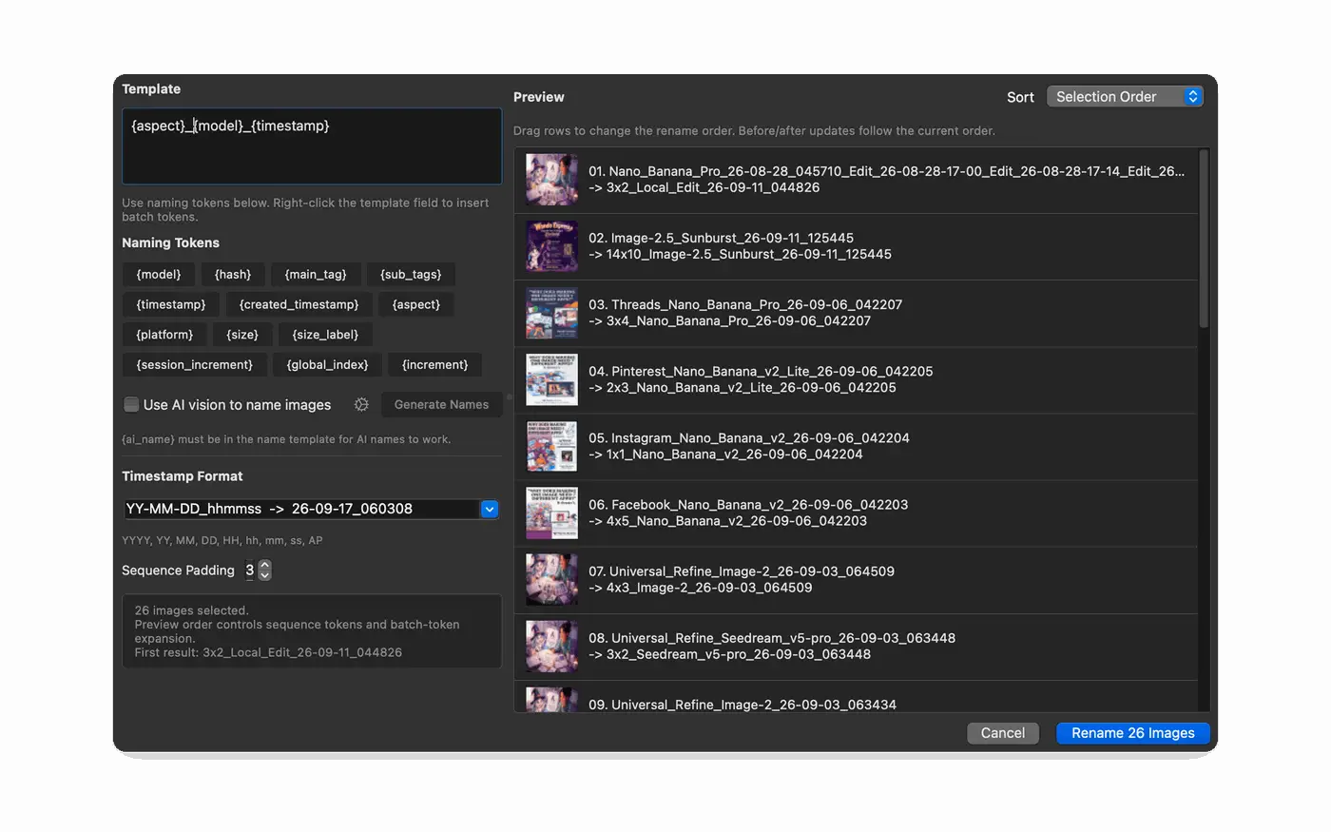The image size is (1331, 832).
Task: Insert the {session_increment} token
Action: click(195, 365)
